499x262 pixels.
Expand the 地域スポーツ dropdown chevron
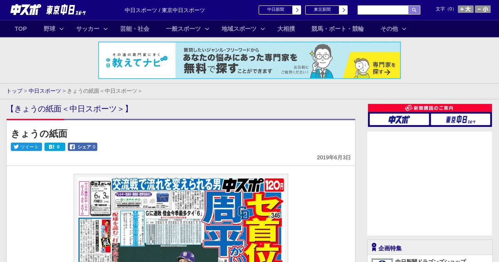click(263, 29)
